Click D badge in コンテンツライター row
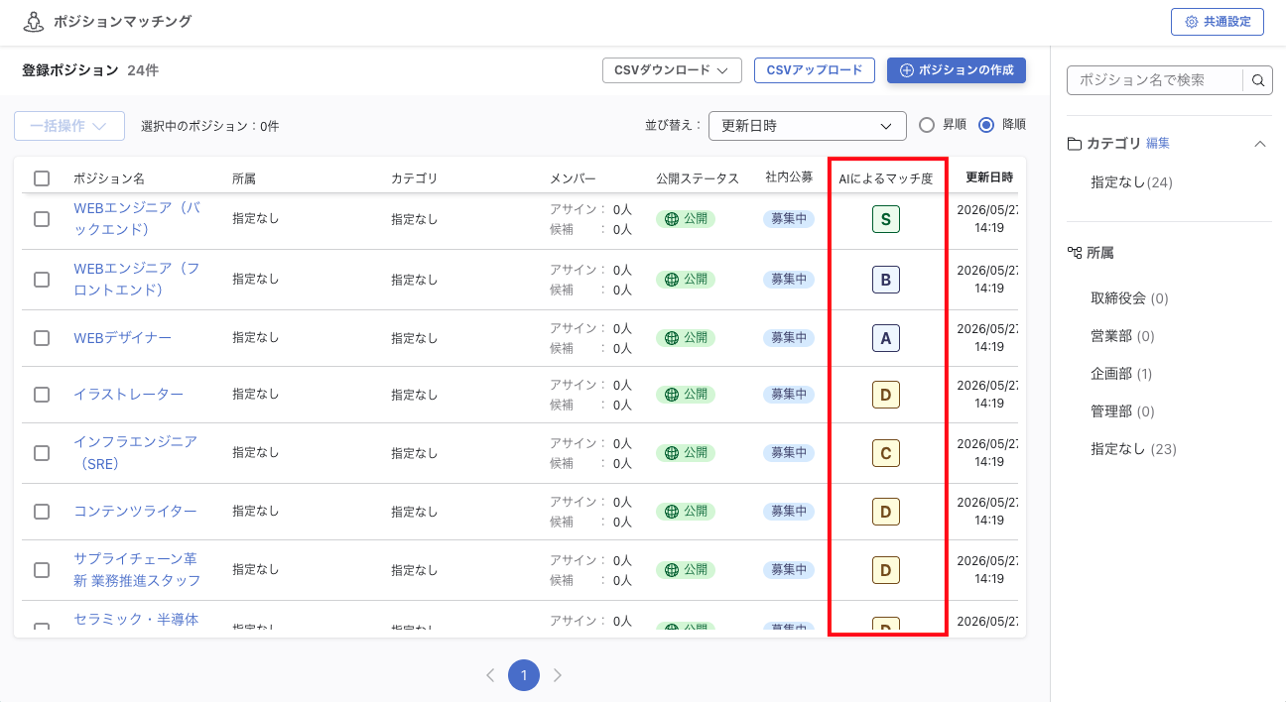Viewport: 1286px width, 702px height. click(886, 512)
